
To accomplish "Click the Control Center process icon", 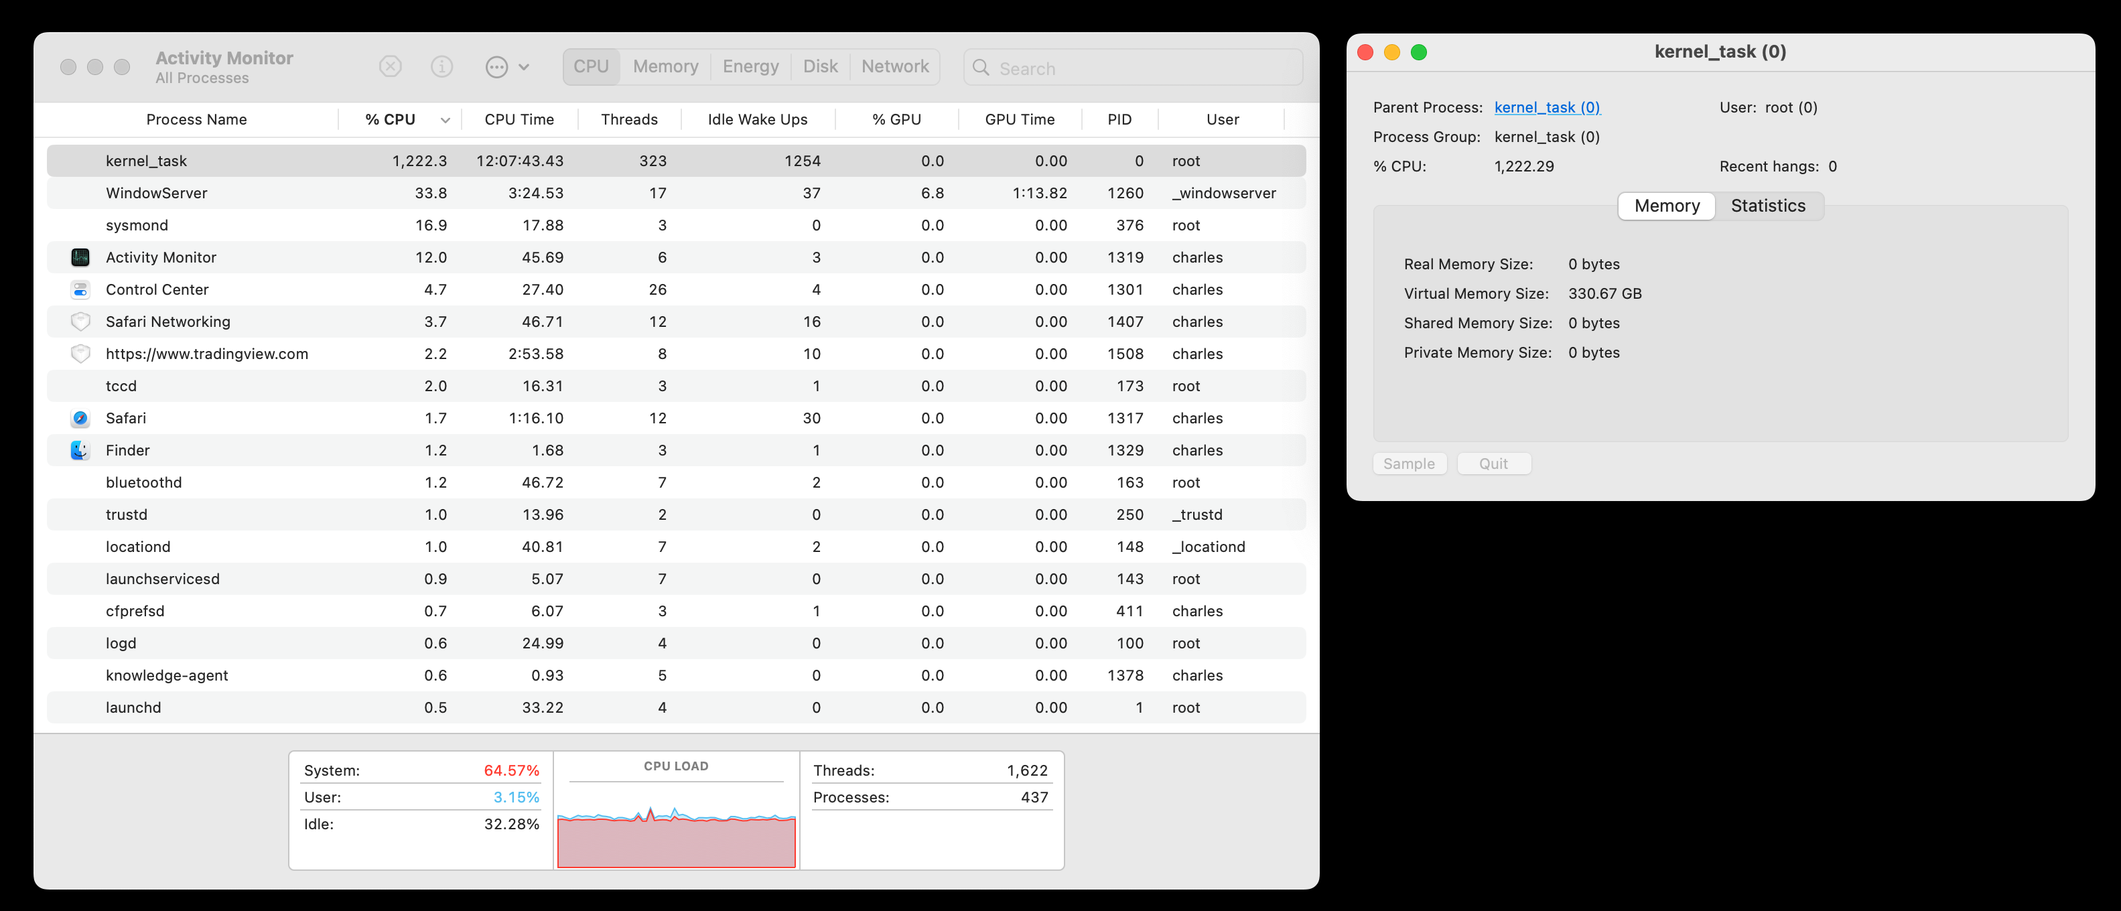I will tap(80, 289).
